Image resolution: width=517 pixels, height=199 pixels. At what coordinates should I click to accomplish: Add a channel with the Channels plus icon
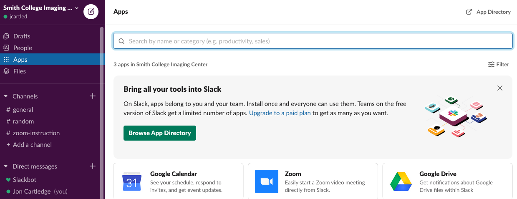click(93, 96)
